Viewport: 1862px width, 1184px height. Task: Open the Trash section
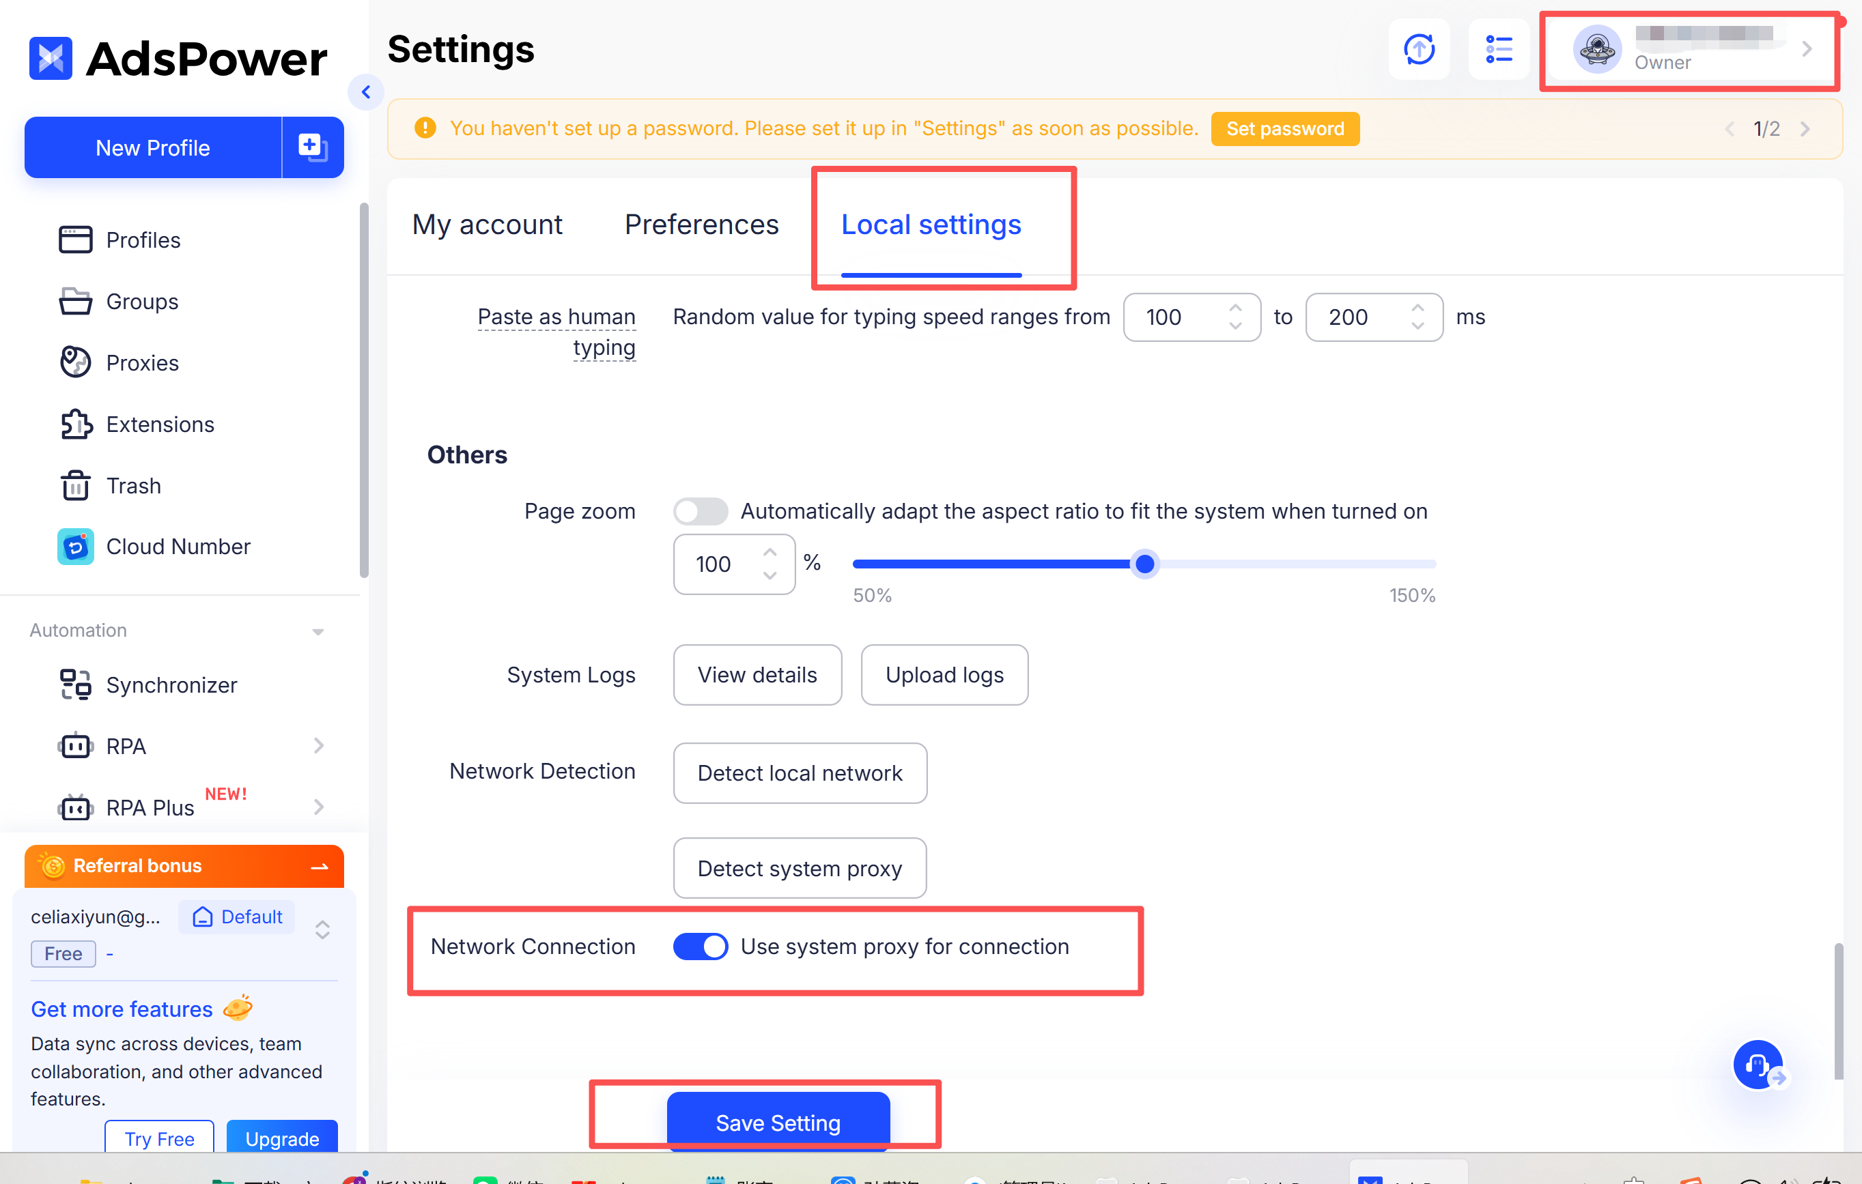click(x=134, y=485)
